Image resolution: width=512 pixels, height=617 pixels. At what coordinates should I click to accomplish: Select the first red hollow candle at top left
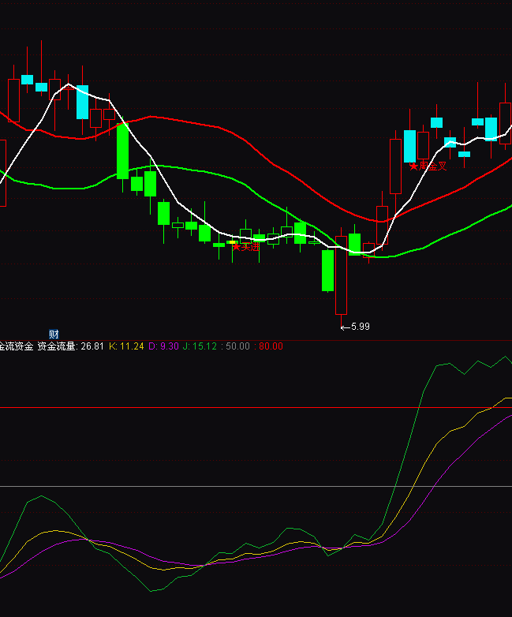coord(13,99)
